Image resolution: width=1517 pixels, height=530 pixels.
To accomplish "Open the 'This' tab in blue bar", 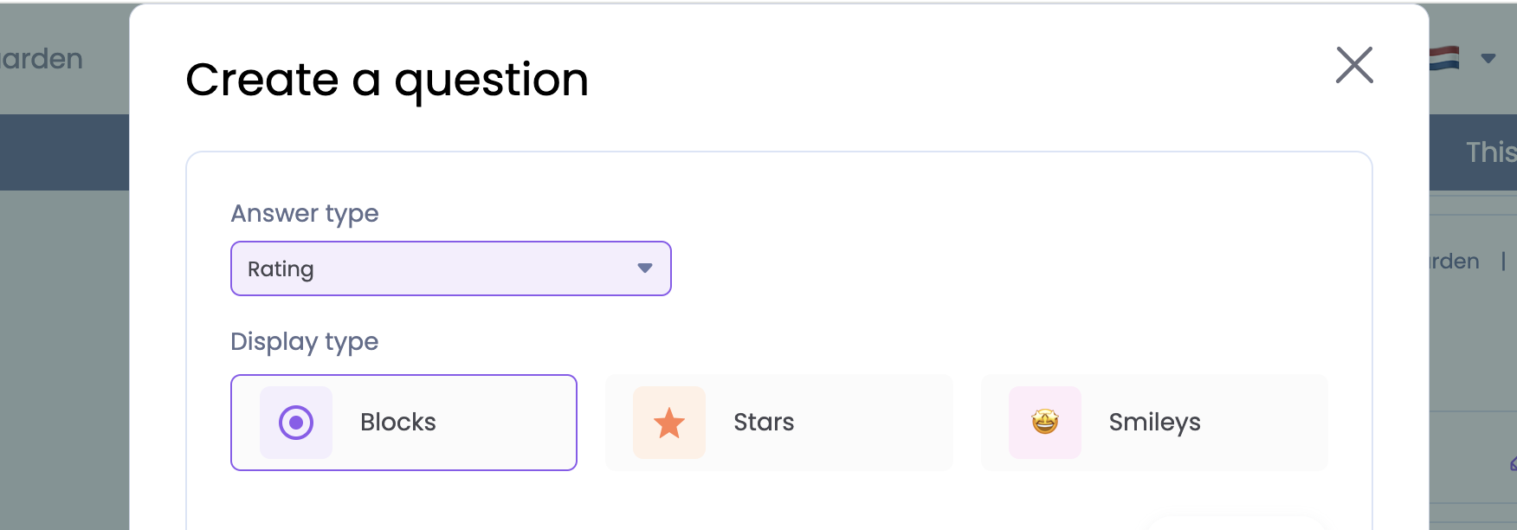I will click(x=1490, y=152).
